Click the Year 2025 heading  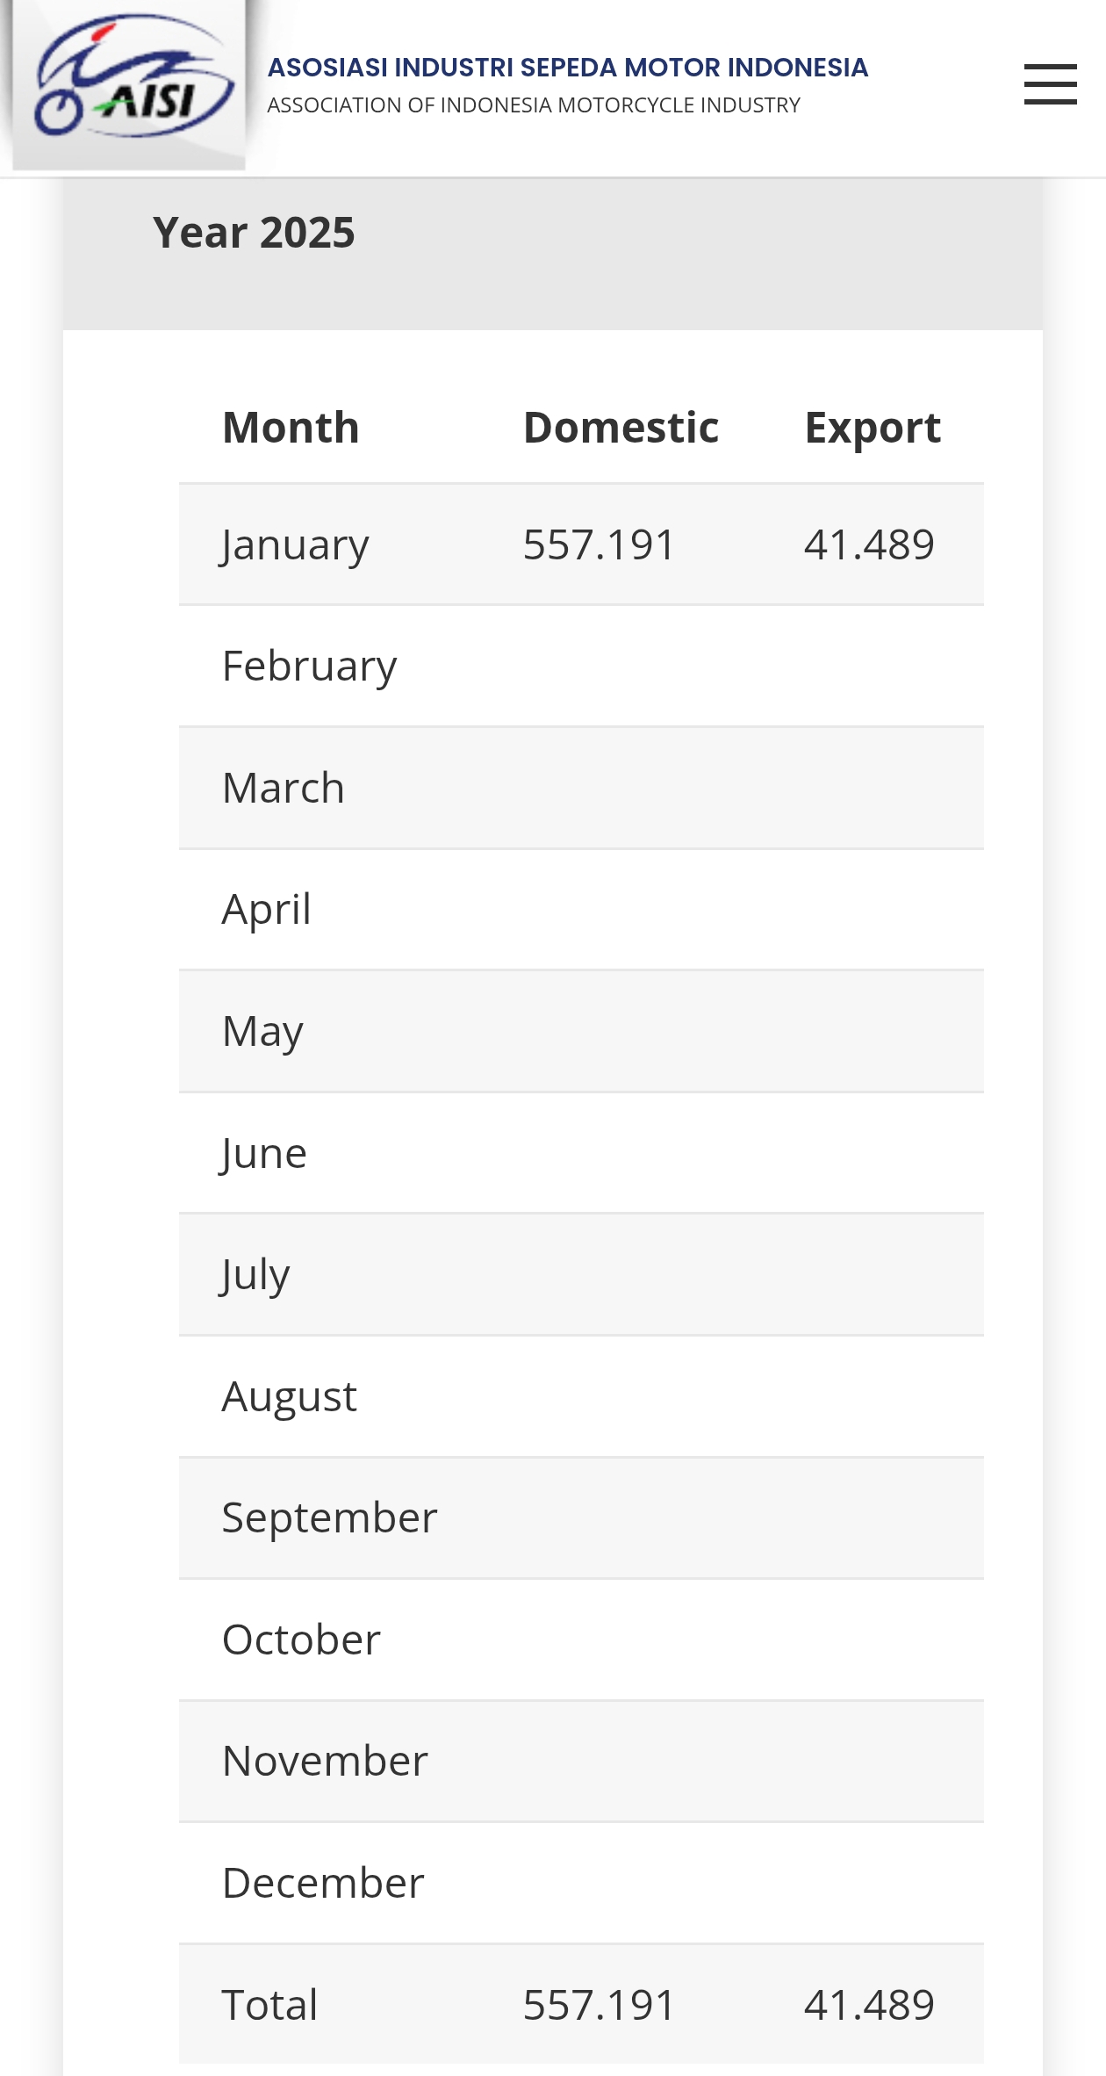point(254,233)
